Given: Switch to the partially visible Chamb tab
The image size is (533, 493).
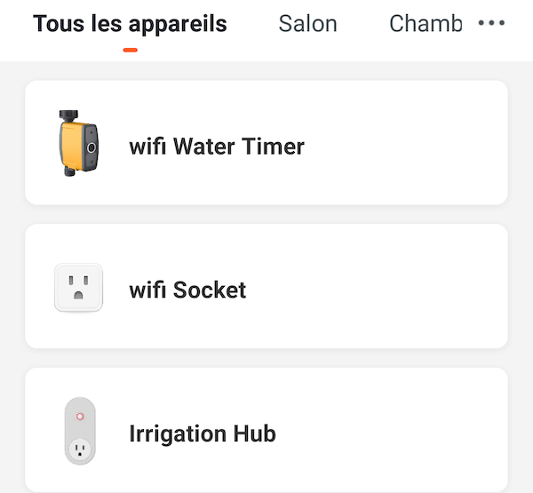Looking at the screenshot, I should point(426,24).
